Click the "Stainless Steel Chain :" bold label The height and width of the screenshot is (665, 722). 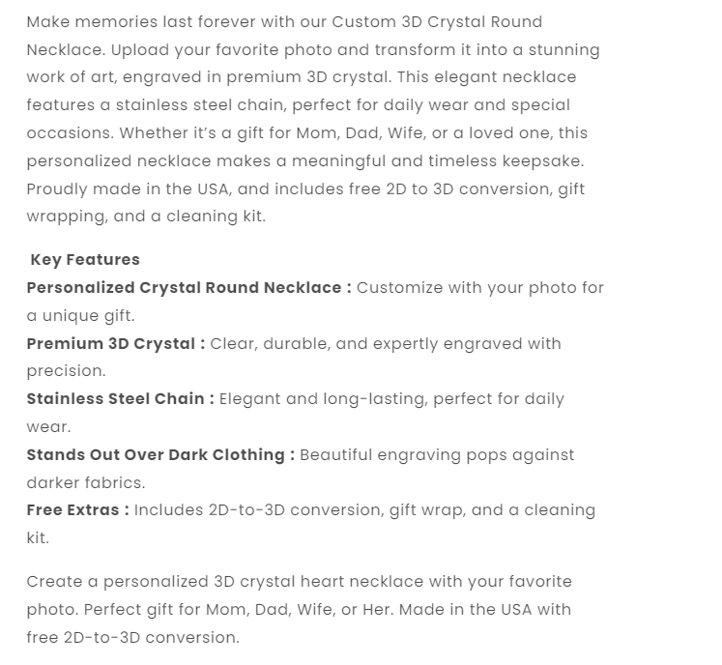click(121, 398)
